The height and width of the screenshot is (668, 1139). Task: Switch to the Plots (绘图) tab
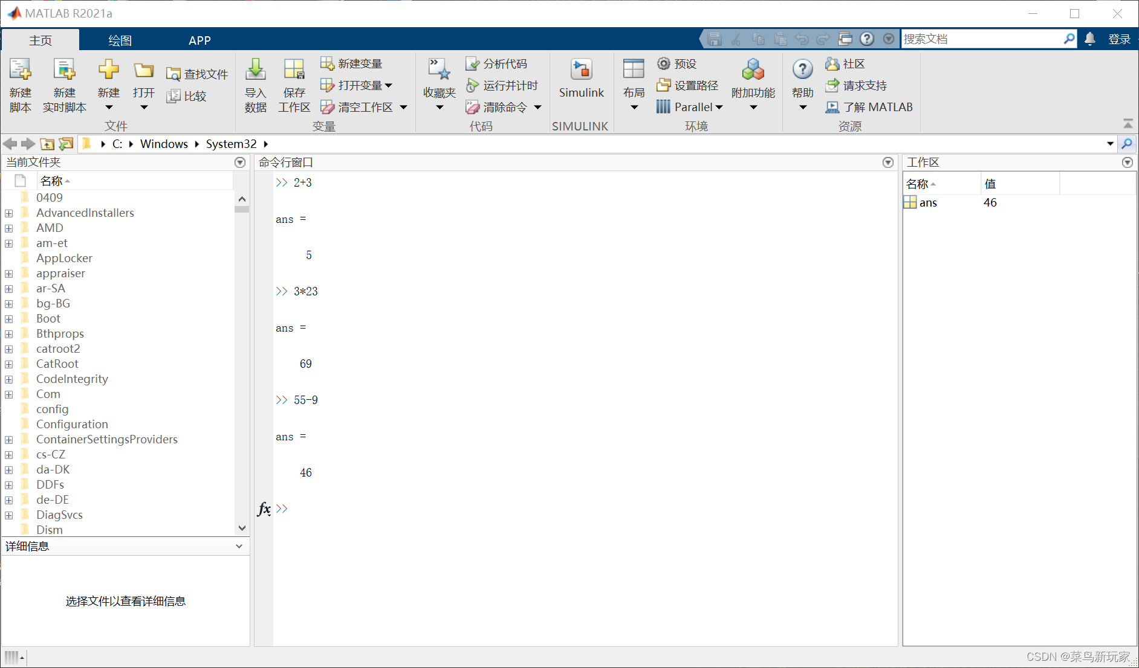point(120,40)
